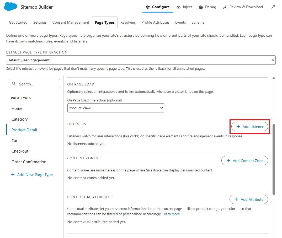Viewport: 282px width, 238px height.
Task: Click the plus icon beside Add New Page Type
Action: (13, 175)
